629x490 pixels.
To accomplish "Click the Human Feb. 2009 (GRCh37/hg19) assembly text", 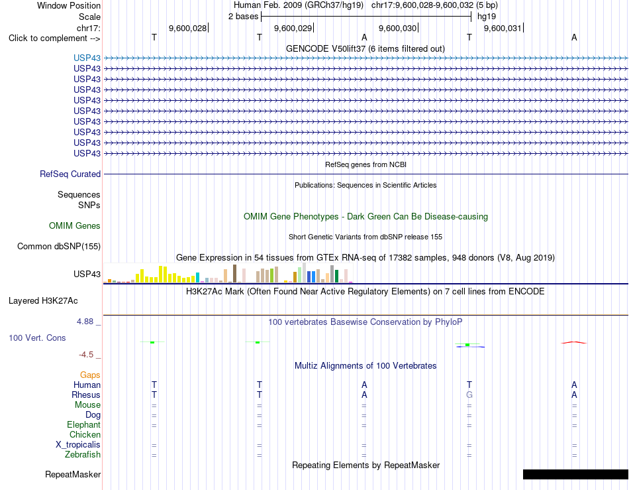I will click(299, 5).
